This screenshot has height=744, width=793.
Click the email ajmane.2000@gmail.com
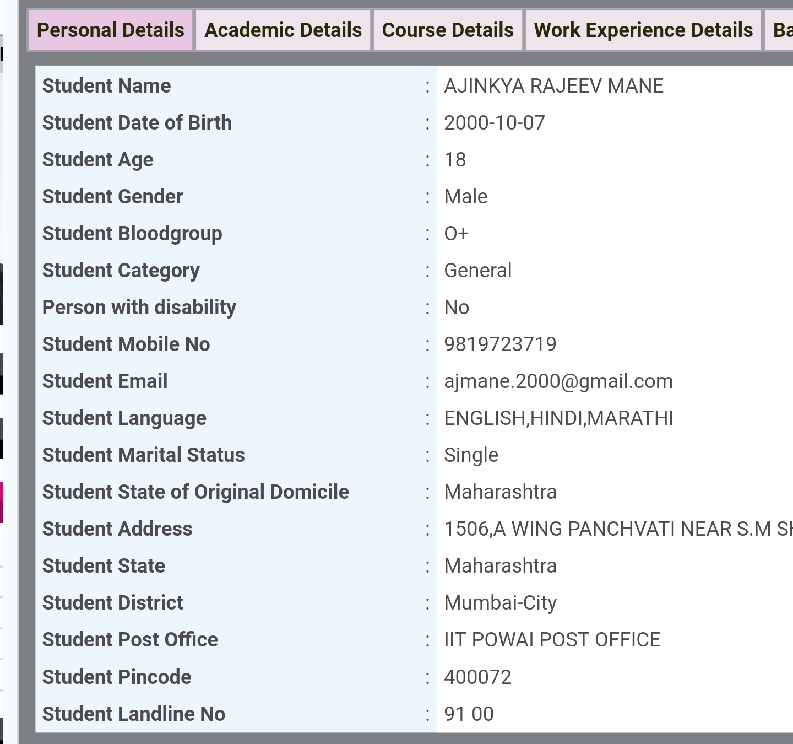click(x=558, y=380)
